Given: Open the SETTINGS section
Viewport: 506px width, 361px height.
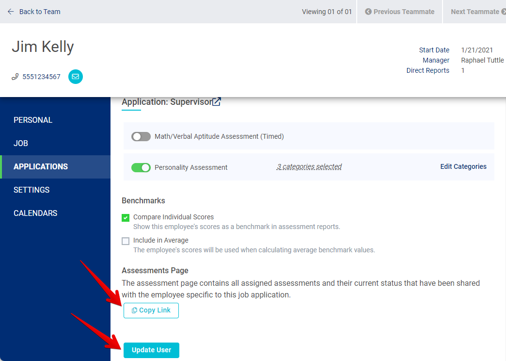Looking at the screenshot, I should (32, 190).
